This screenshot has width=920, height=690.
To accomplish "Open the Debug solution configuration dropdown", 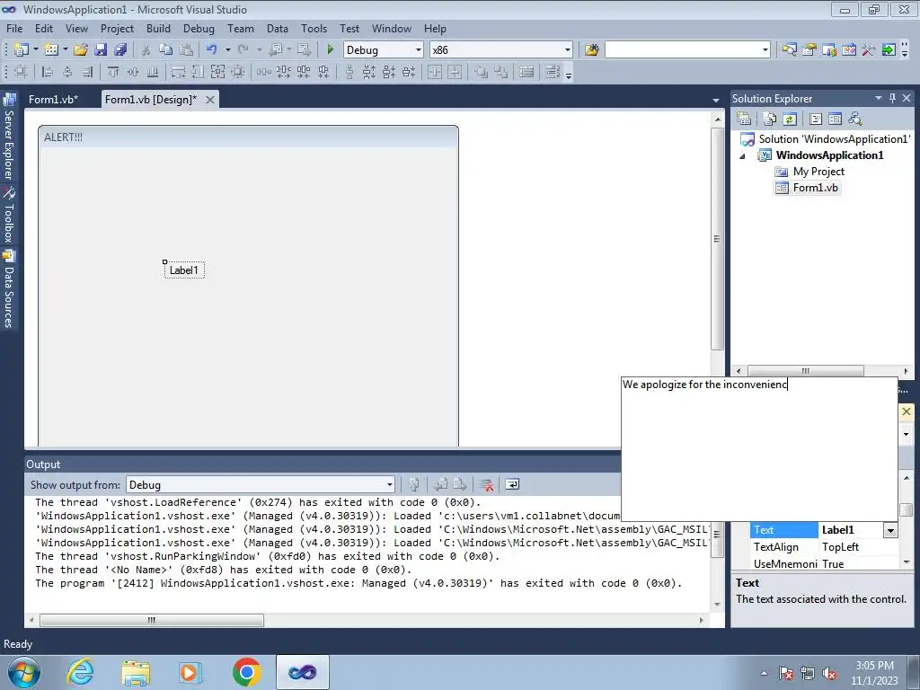I will [419, 50].
